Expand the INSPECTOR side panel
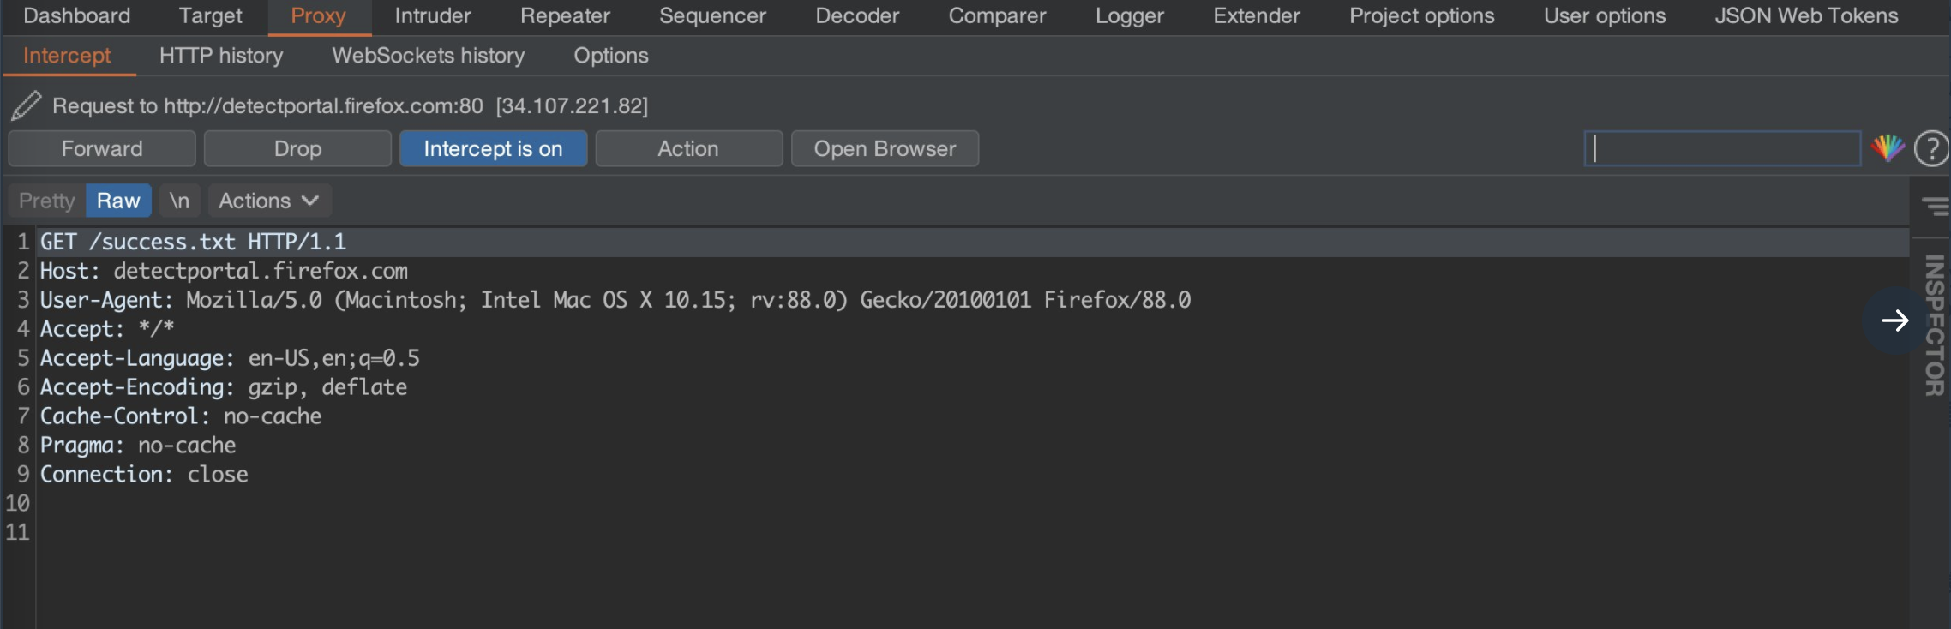The height and width of the screenshot is (629, 1951). [1934, 326]
